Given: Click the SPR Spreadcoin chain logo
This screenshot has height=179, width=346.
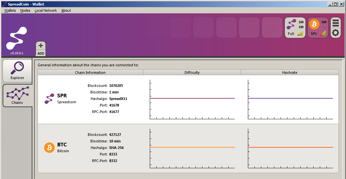Looking at the screenshot, I should tap(49, 99).
